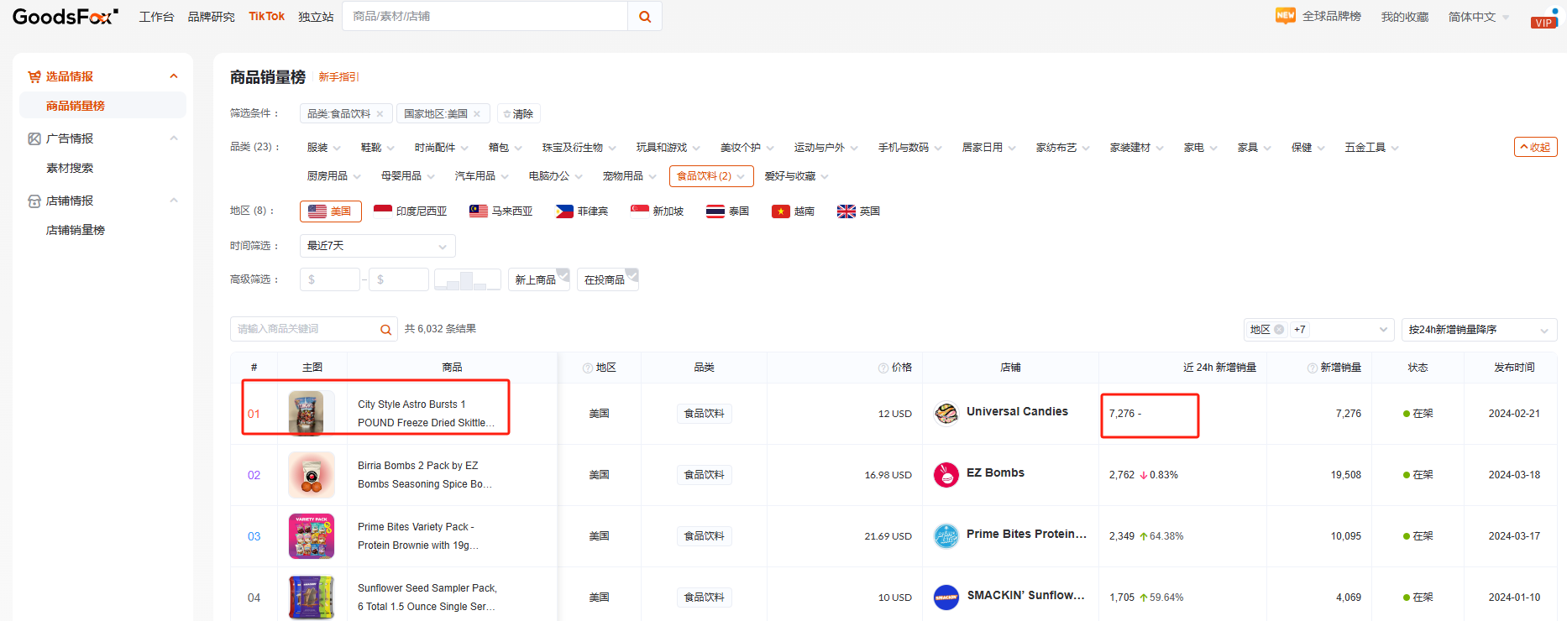1567x621 pixels.
Task: Open the 简体中文 language dropdown
Action: click(x=1478, y=17)
